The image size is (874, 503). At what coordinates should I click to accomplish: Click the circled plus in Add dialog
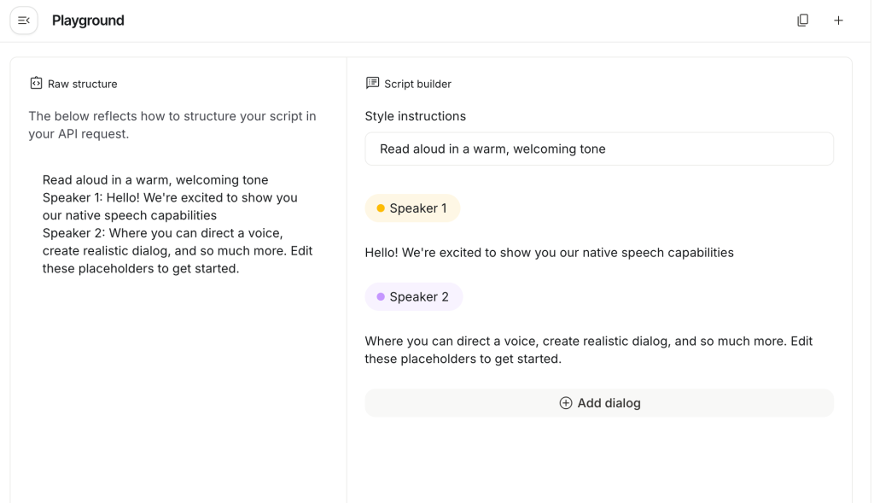565,403
